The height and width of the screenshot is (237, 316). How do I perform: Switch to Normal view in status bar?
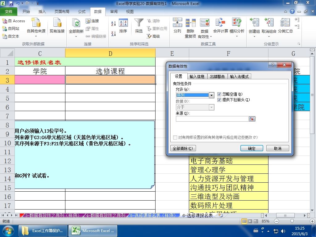click(x=244, y=221)
